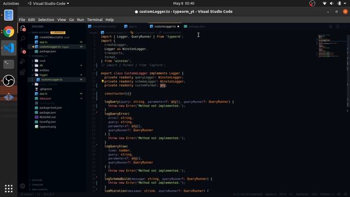Click the UNSAVED badge in Open Editors
Viewport: 350px width, 197px height.
pos(58,32)
